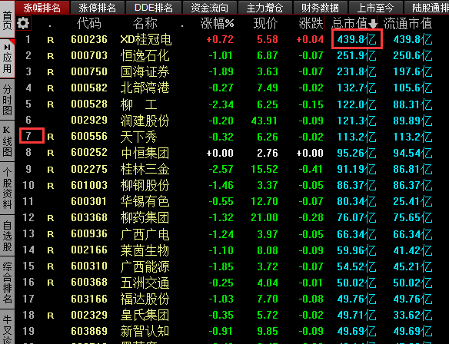Click float value 25.41亿 for 华锡有色
This screenshot has width=449, height=344.
[x=413, y=201]
